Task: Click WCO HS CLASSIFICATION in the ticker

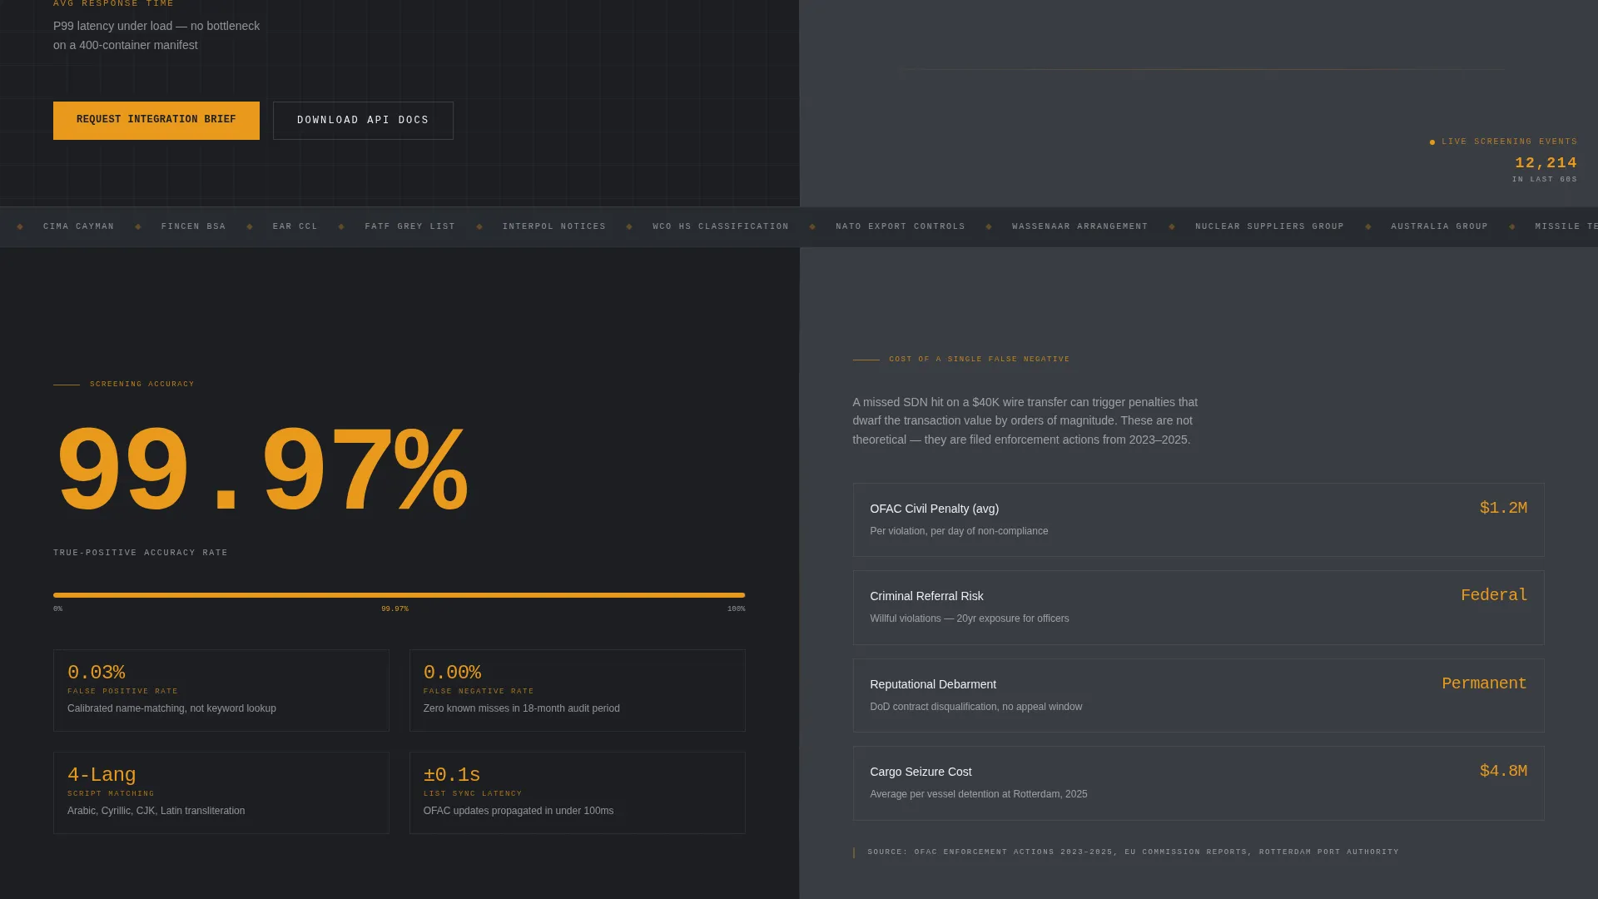Action: pyautogui.click(x=721, y=226)
